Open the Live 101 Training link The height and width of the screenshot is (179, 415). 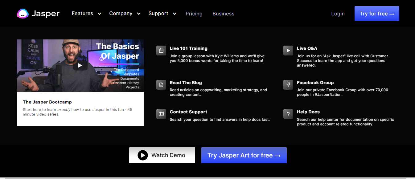[x=188, y=48]
